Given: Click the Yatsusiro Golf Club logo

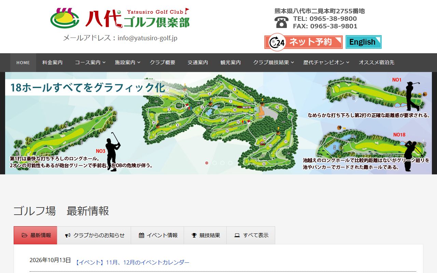Looking at the screenshot, I should [120, 18].
